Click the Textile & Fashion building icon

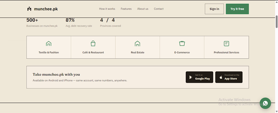coord(49,44)
